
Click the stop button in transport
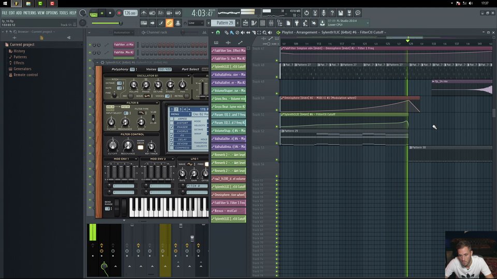click(110, 13)
